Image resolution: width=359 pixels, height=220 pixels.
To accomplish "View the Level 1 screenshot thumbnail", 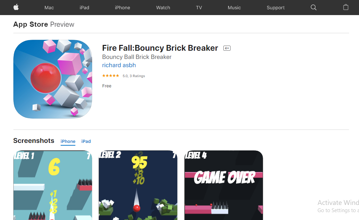I will pos(53,185).
